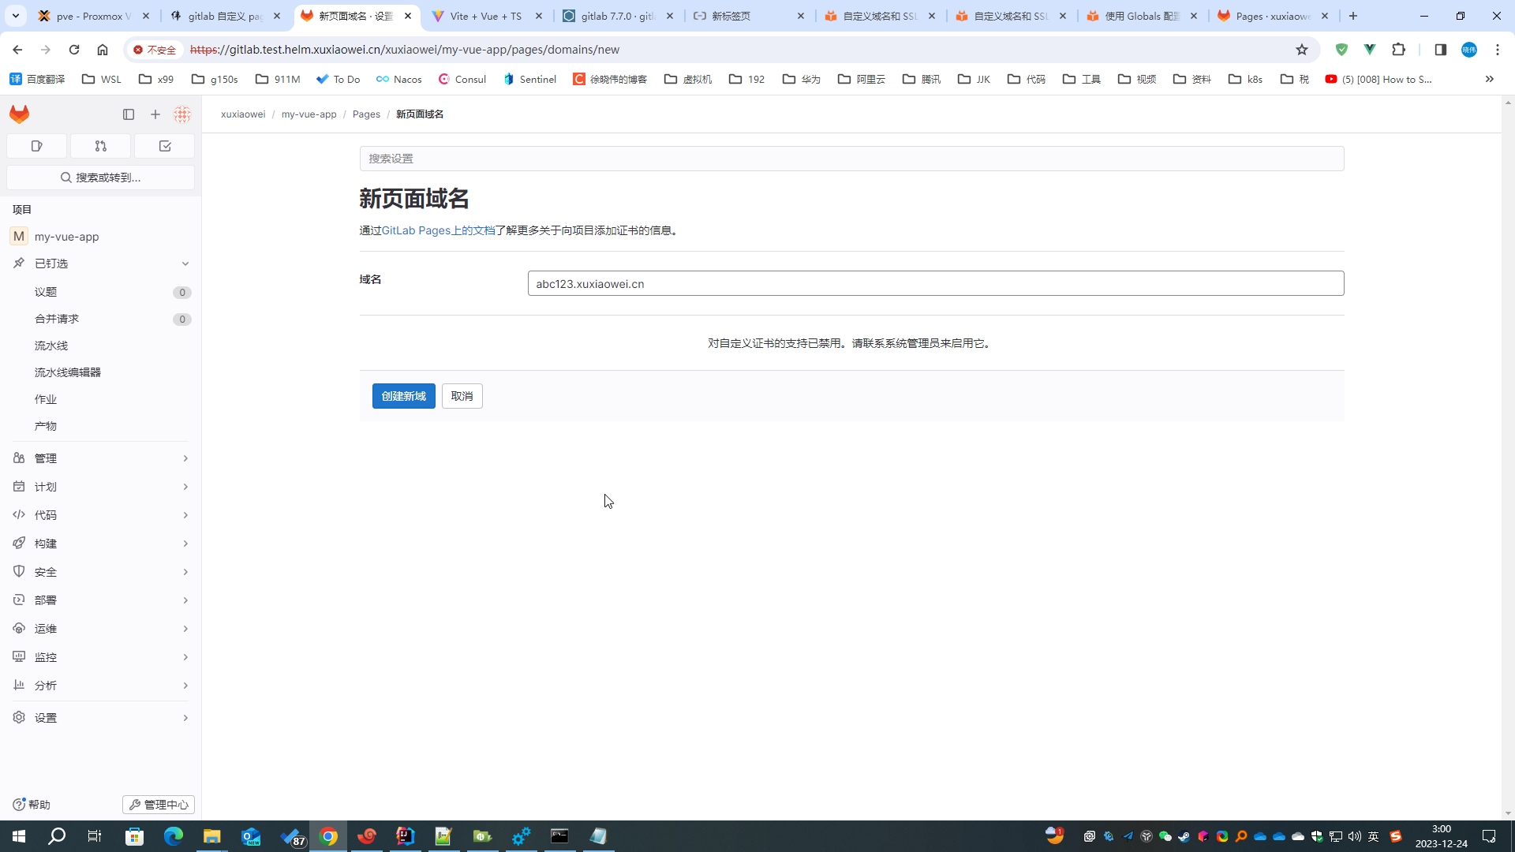Click the merge requests icon
The image size is (1515, 852).
(x=100, y=146)
